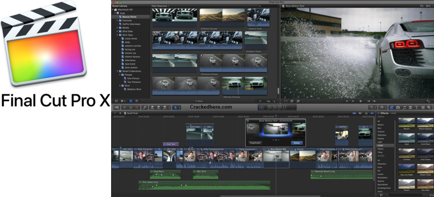Click Duplicate in audition popup
The width and height of the screenshot is (434, 197).
255,143
